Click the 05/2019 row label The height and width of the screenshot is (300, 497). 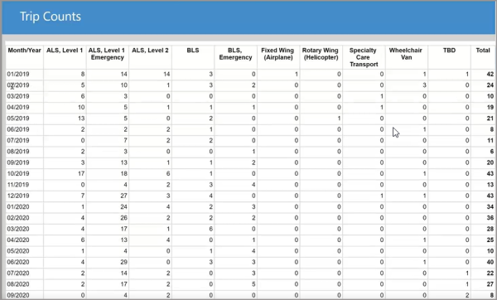[18, 119]
